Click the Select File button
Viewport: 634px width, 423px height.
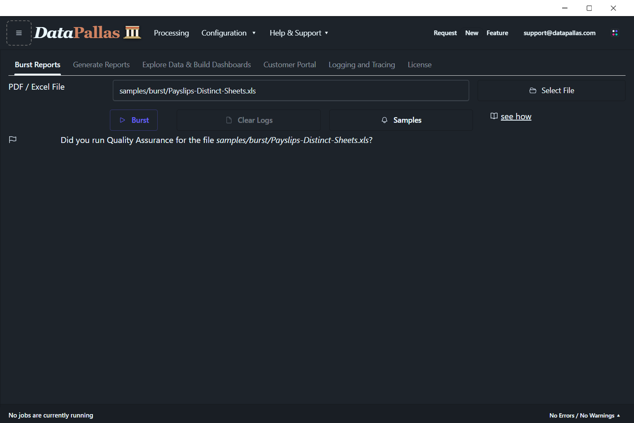pos(552,91)
